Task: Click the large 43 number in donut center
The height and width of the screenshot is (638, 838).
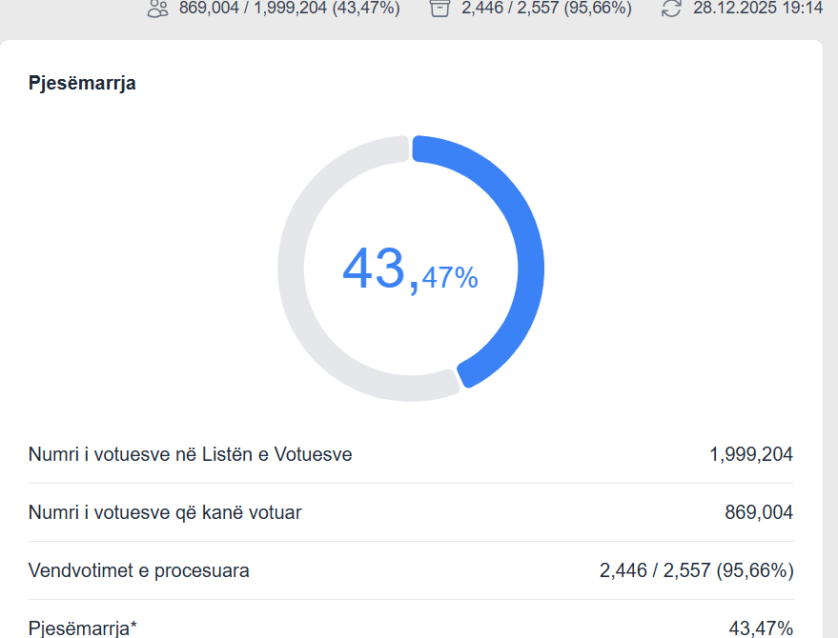Action: [374, 269]
